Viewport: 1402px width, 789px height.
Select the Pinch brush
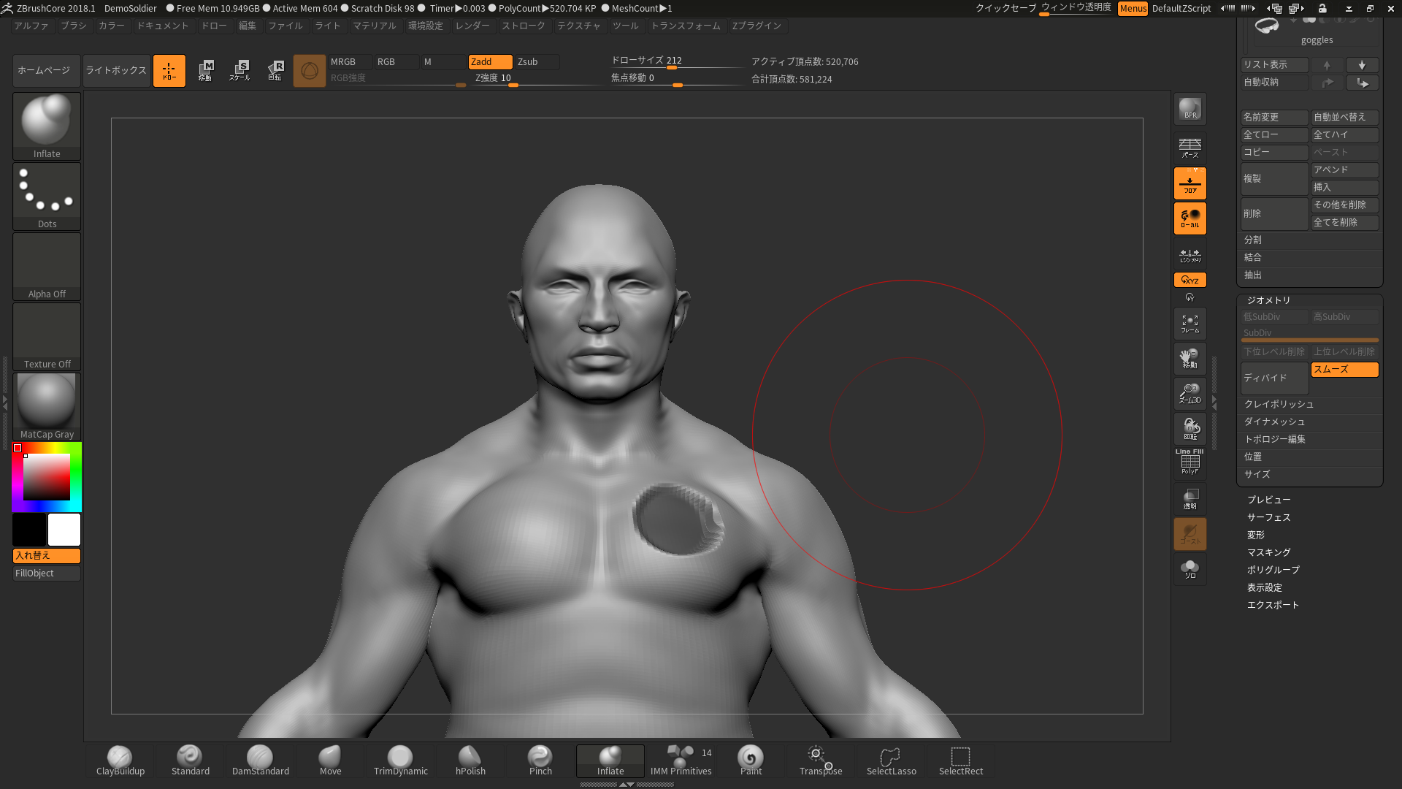coord(540,761)
